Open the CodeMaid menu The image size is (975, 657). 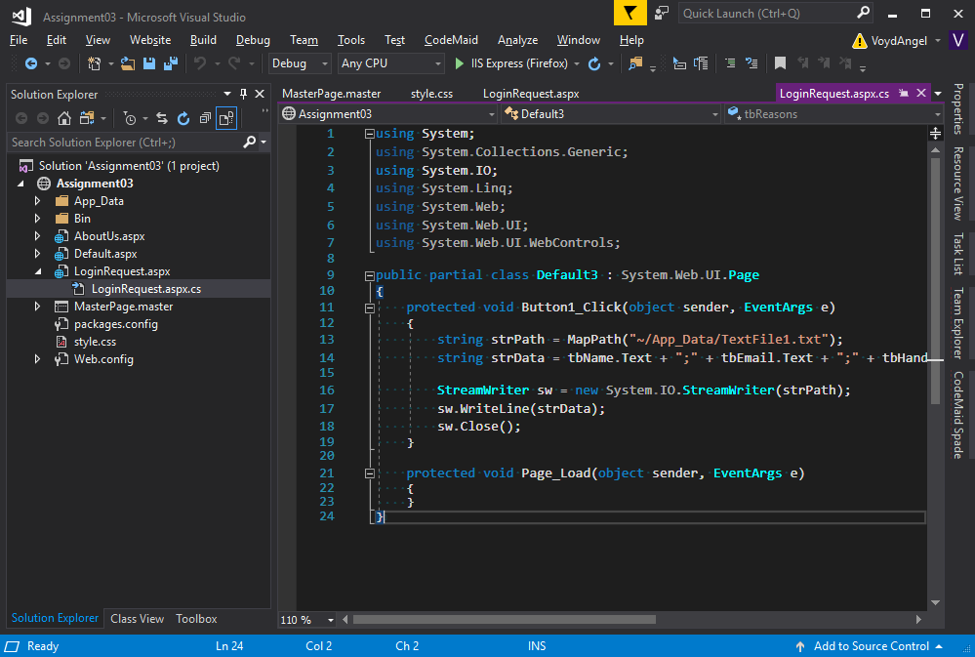[x=451, y=40]
